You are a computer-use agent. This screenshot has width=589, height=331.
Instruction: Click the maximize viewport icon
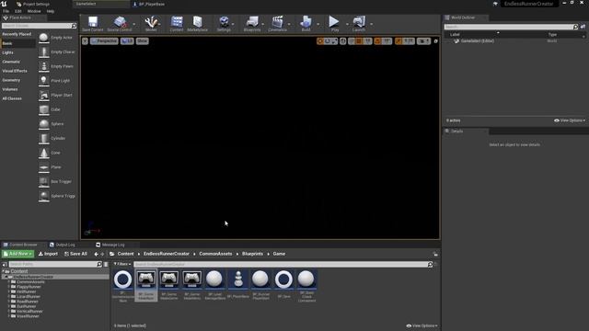(435, 40)
